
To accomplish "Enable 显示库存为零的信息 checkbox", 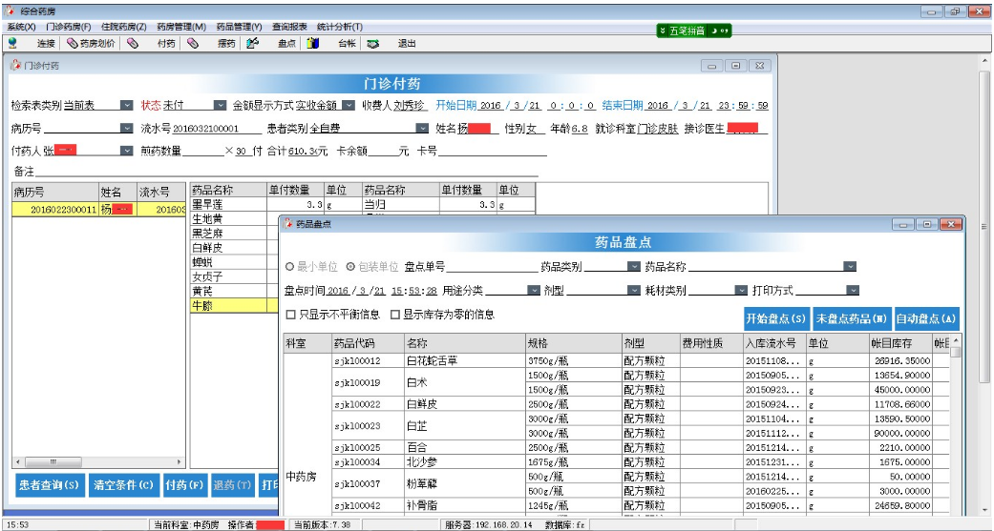I will click(395, 315).
